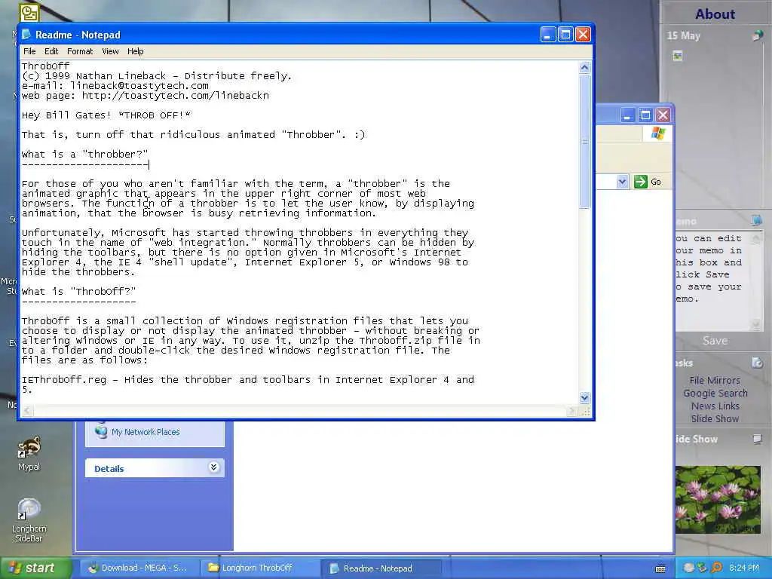772x579 pixels.
Task: Click Save under the memo box
Action: click(715, 341)
